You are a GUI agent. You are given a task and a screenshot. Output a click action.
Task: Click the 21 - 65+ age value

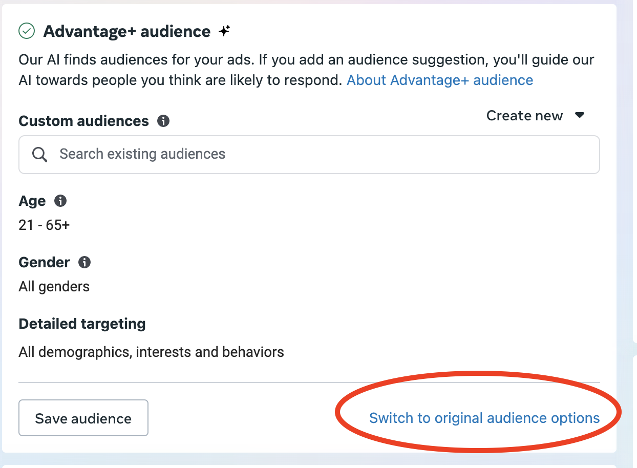pos(44,225)
